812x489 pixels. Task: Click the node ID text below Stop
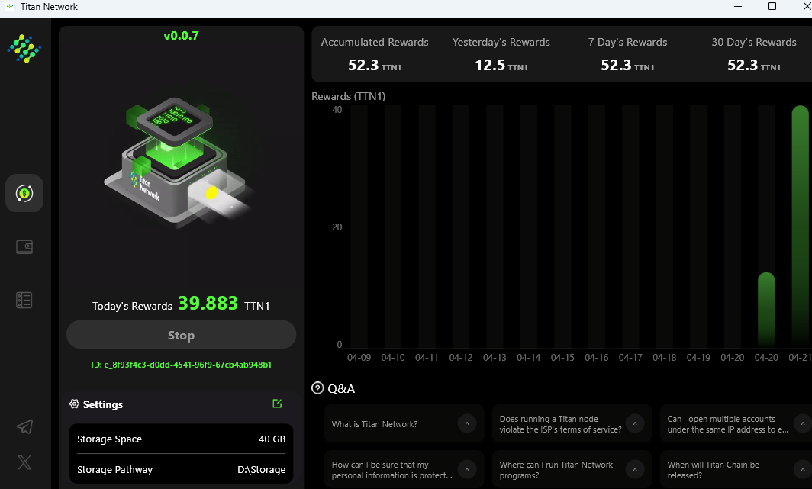click(x=181, y=365)
